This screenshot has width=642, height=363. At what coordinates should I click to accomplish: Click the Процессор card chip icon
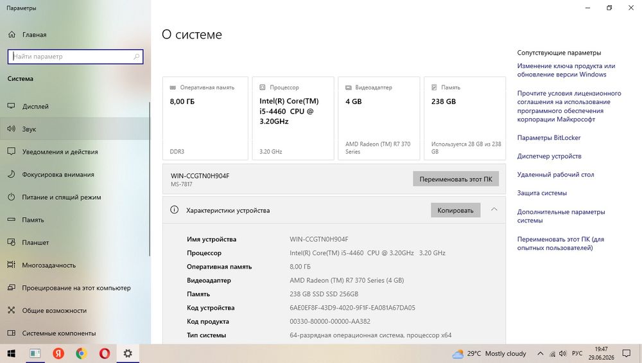click(x=263, y=87)
